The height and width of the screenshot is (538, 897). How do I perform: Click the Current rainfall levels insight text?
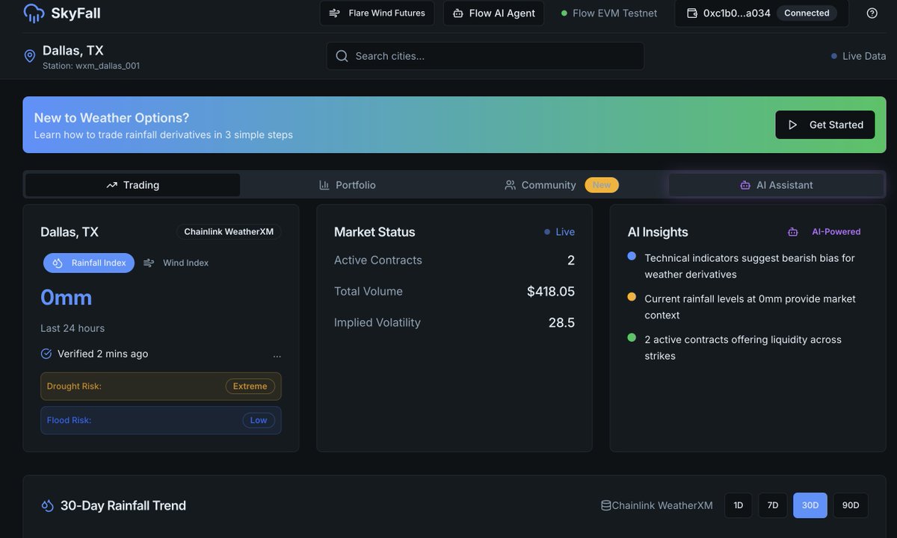[x=750, y=307]
